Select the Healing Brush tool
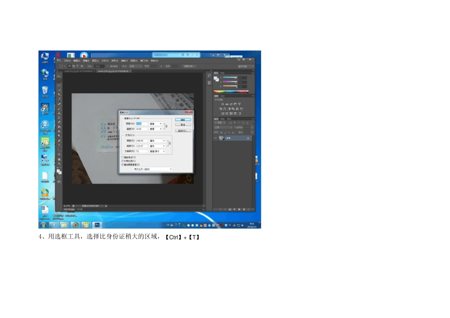 pyautogui.click(x=59, y=104)
